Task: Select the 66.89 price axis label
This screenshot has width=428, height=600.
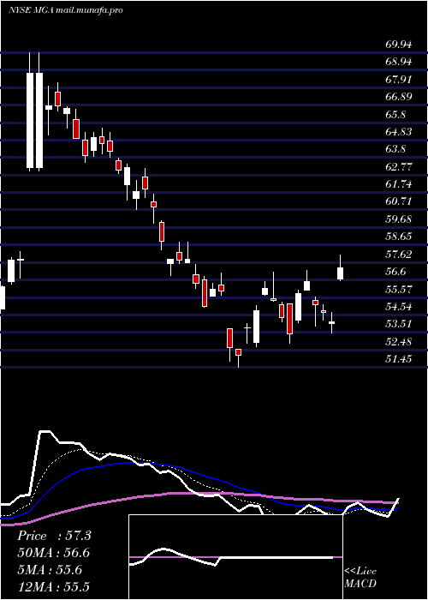Action: coord(399,97)
